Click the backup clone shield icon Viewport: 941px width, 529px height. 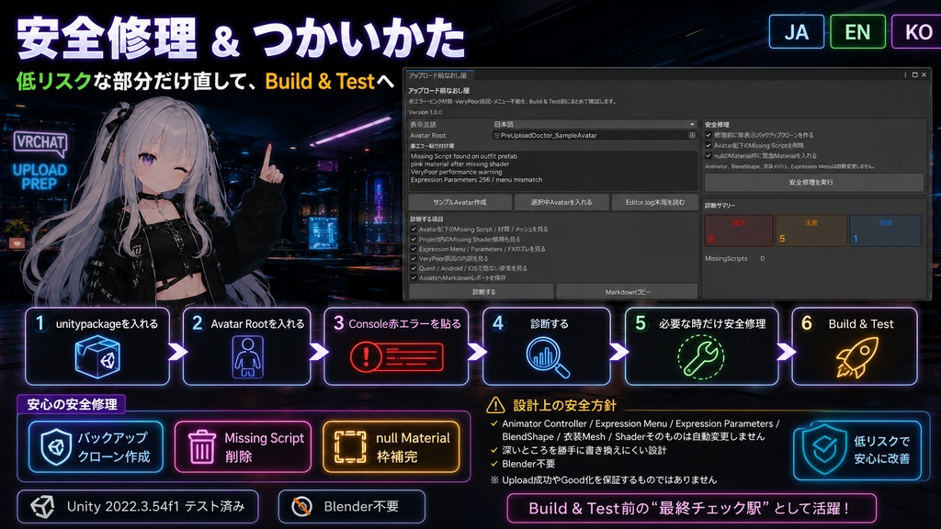(56, 447)
